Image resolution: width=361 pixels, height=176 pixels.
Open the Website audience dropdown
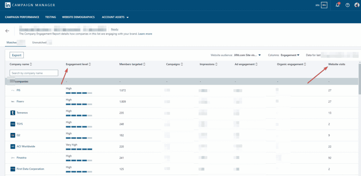coord(247,55)
